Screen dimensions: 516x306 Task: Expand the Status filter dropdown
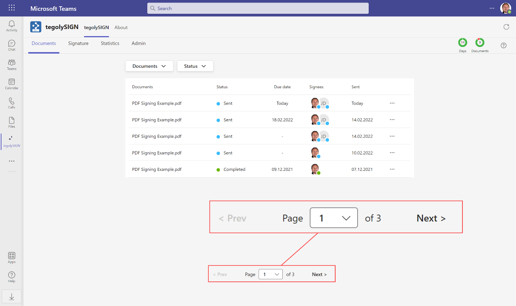195,66
